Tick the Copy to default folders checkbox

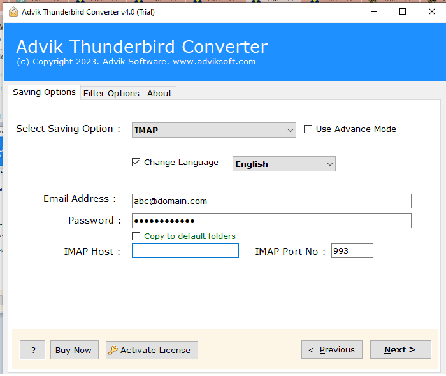point(136,236)
